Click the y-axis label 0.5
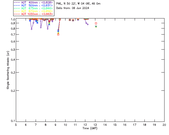The width and height of the screenshot is (169, 135). tap(13, 50)
